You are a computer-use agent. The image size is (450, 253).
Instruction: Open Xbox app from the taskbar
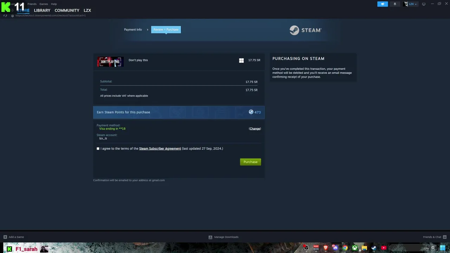(355, 248)
